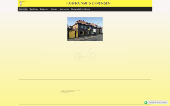
Task: Navigate to the Kontakt page
Action: click(x=54, y=9)
